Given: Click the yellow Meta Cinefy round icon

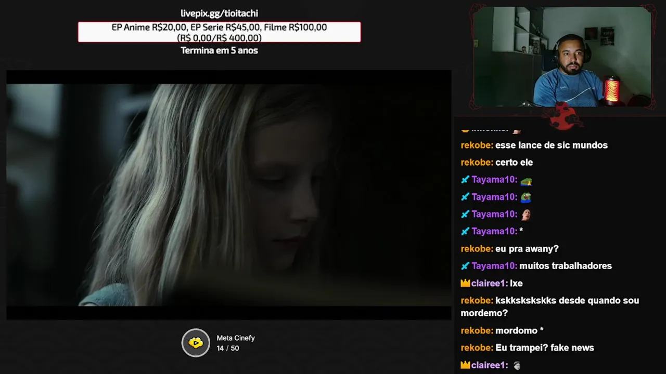Looking at the screenshot, I should pos(196,343).
